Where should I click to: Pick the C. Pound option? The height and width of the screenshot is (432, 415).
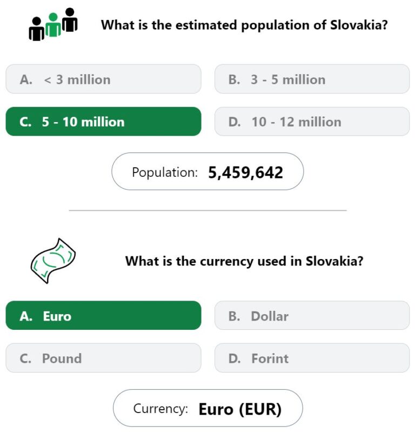coord(103,358)
